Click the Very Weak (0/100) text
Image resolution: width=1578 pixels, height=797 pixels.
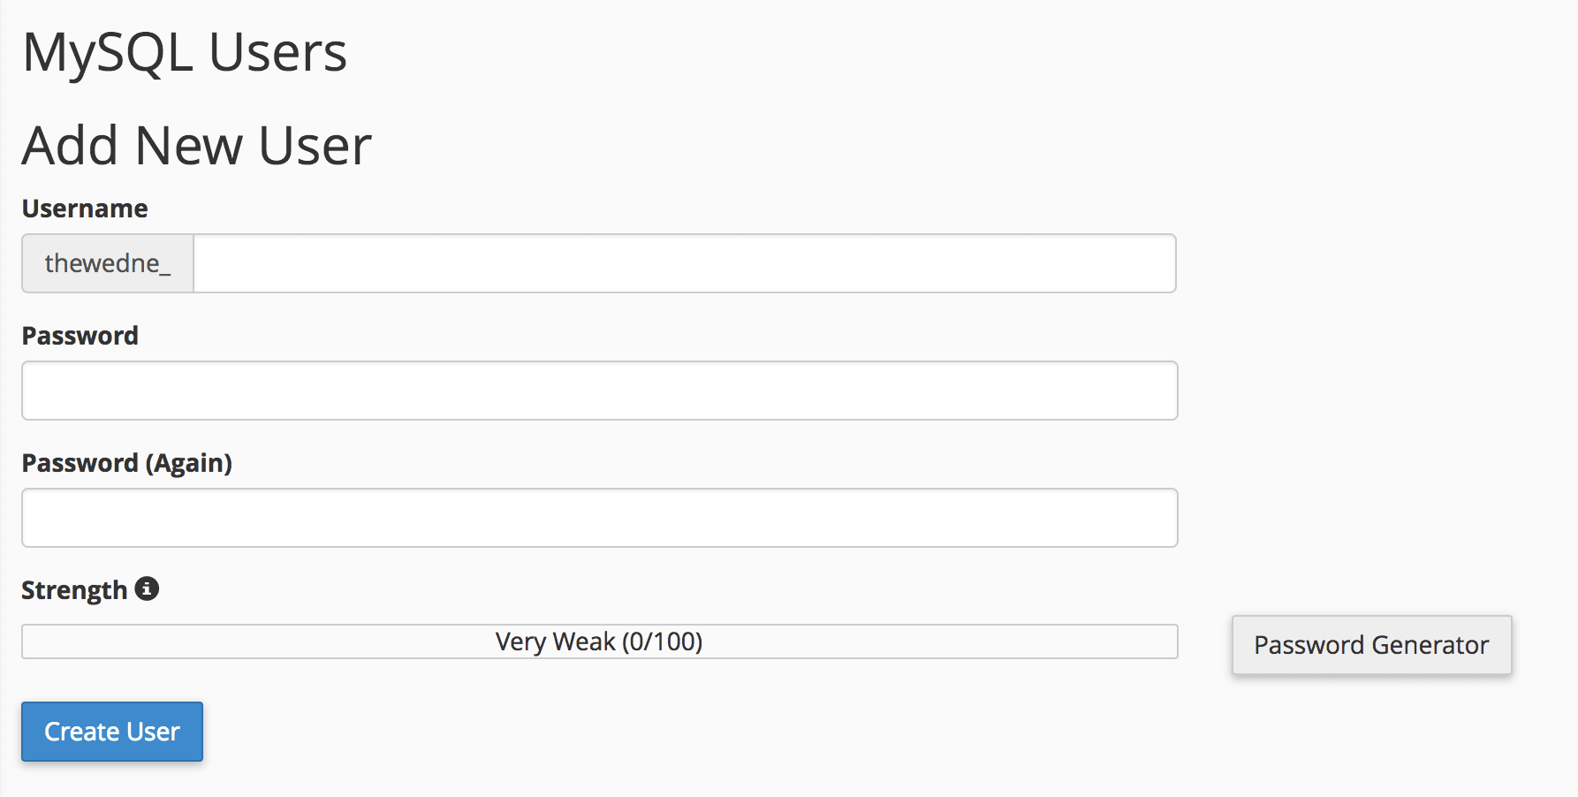pyautogui.click(x=599, y=641)
